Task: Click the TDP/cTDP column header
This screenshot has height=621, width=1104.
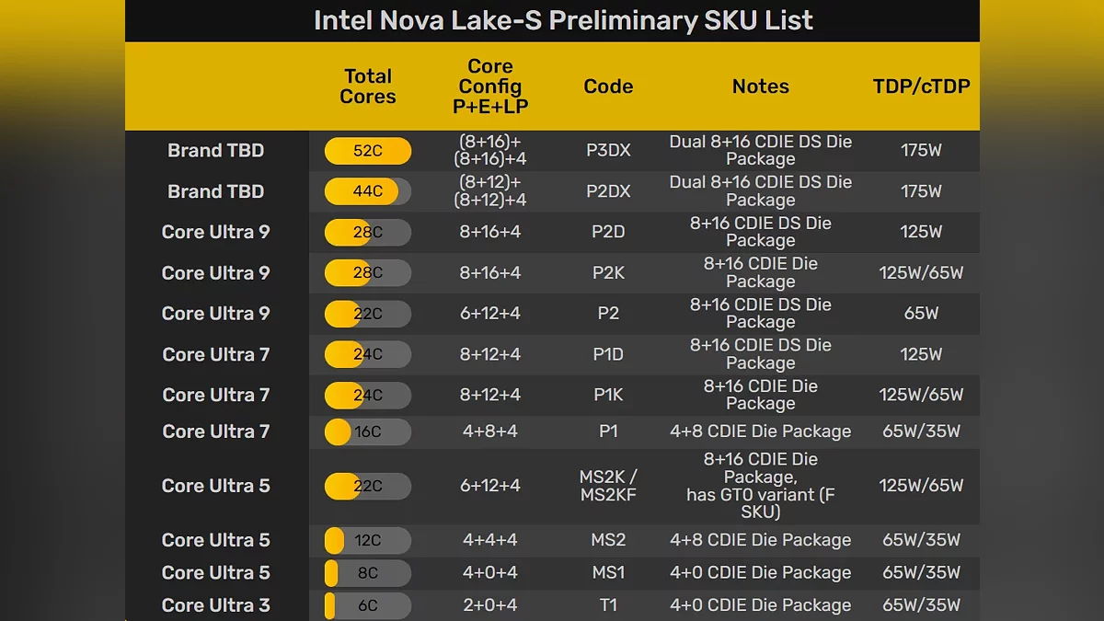Action: [921, 86]
